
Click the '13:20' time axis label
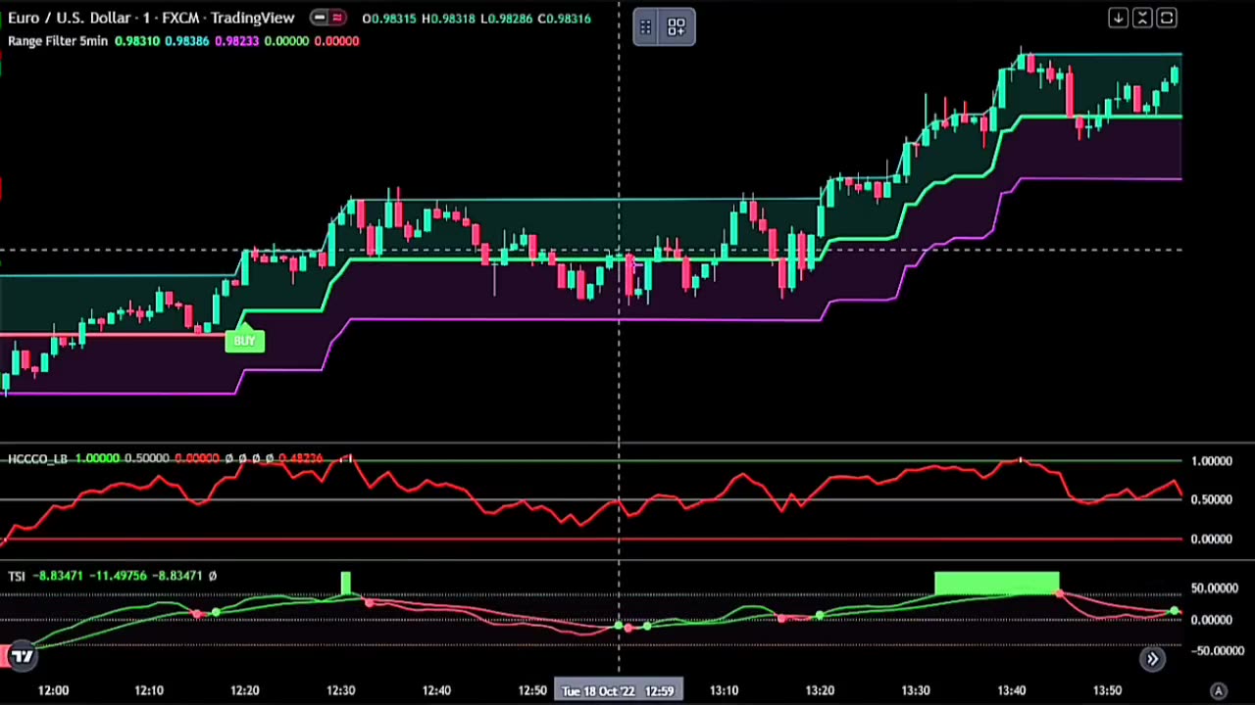tap(820, 690)
